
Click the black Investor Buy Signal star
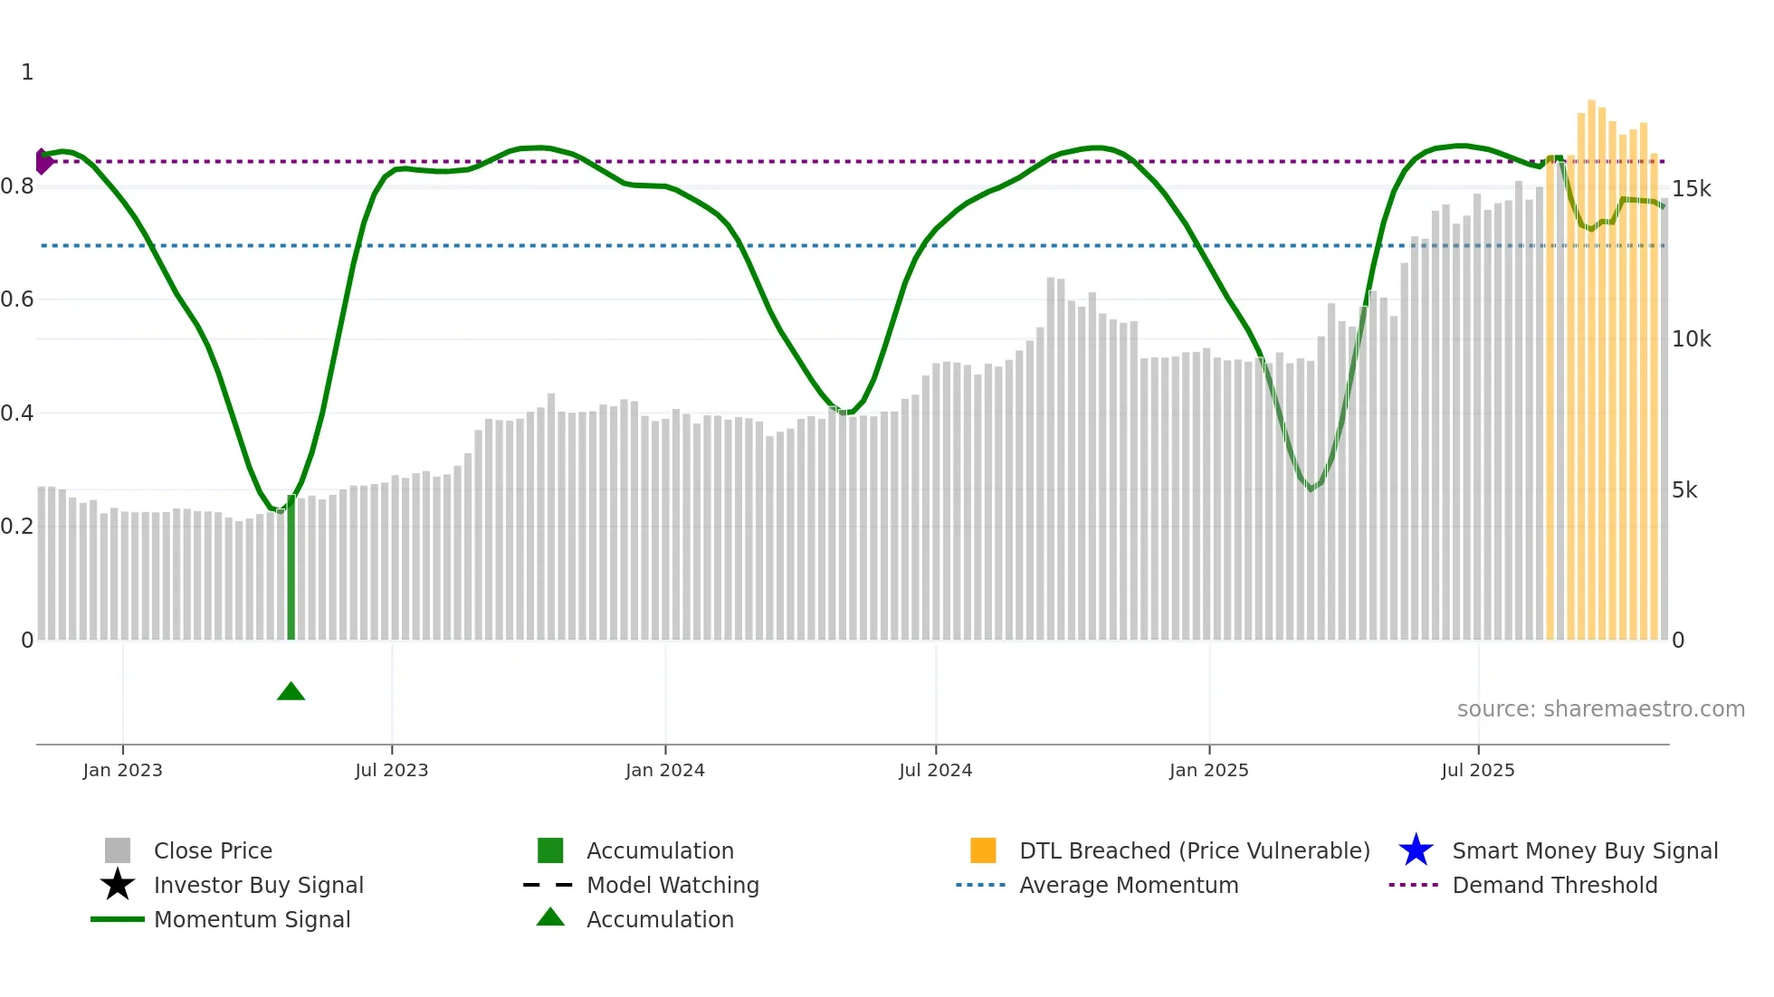click(118, 885)
